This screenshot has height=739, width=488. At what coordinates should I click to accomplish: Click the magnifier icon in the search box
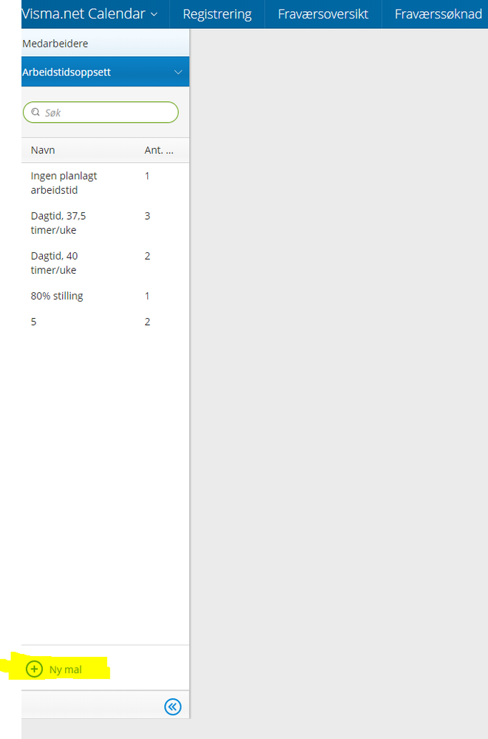pyautogui.click(x=35, y=112)
